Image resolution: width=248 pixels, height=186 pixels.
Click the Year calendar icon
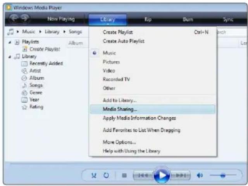coord(24,100)
